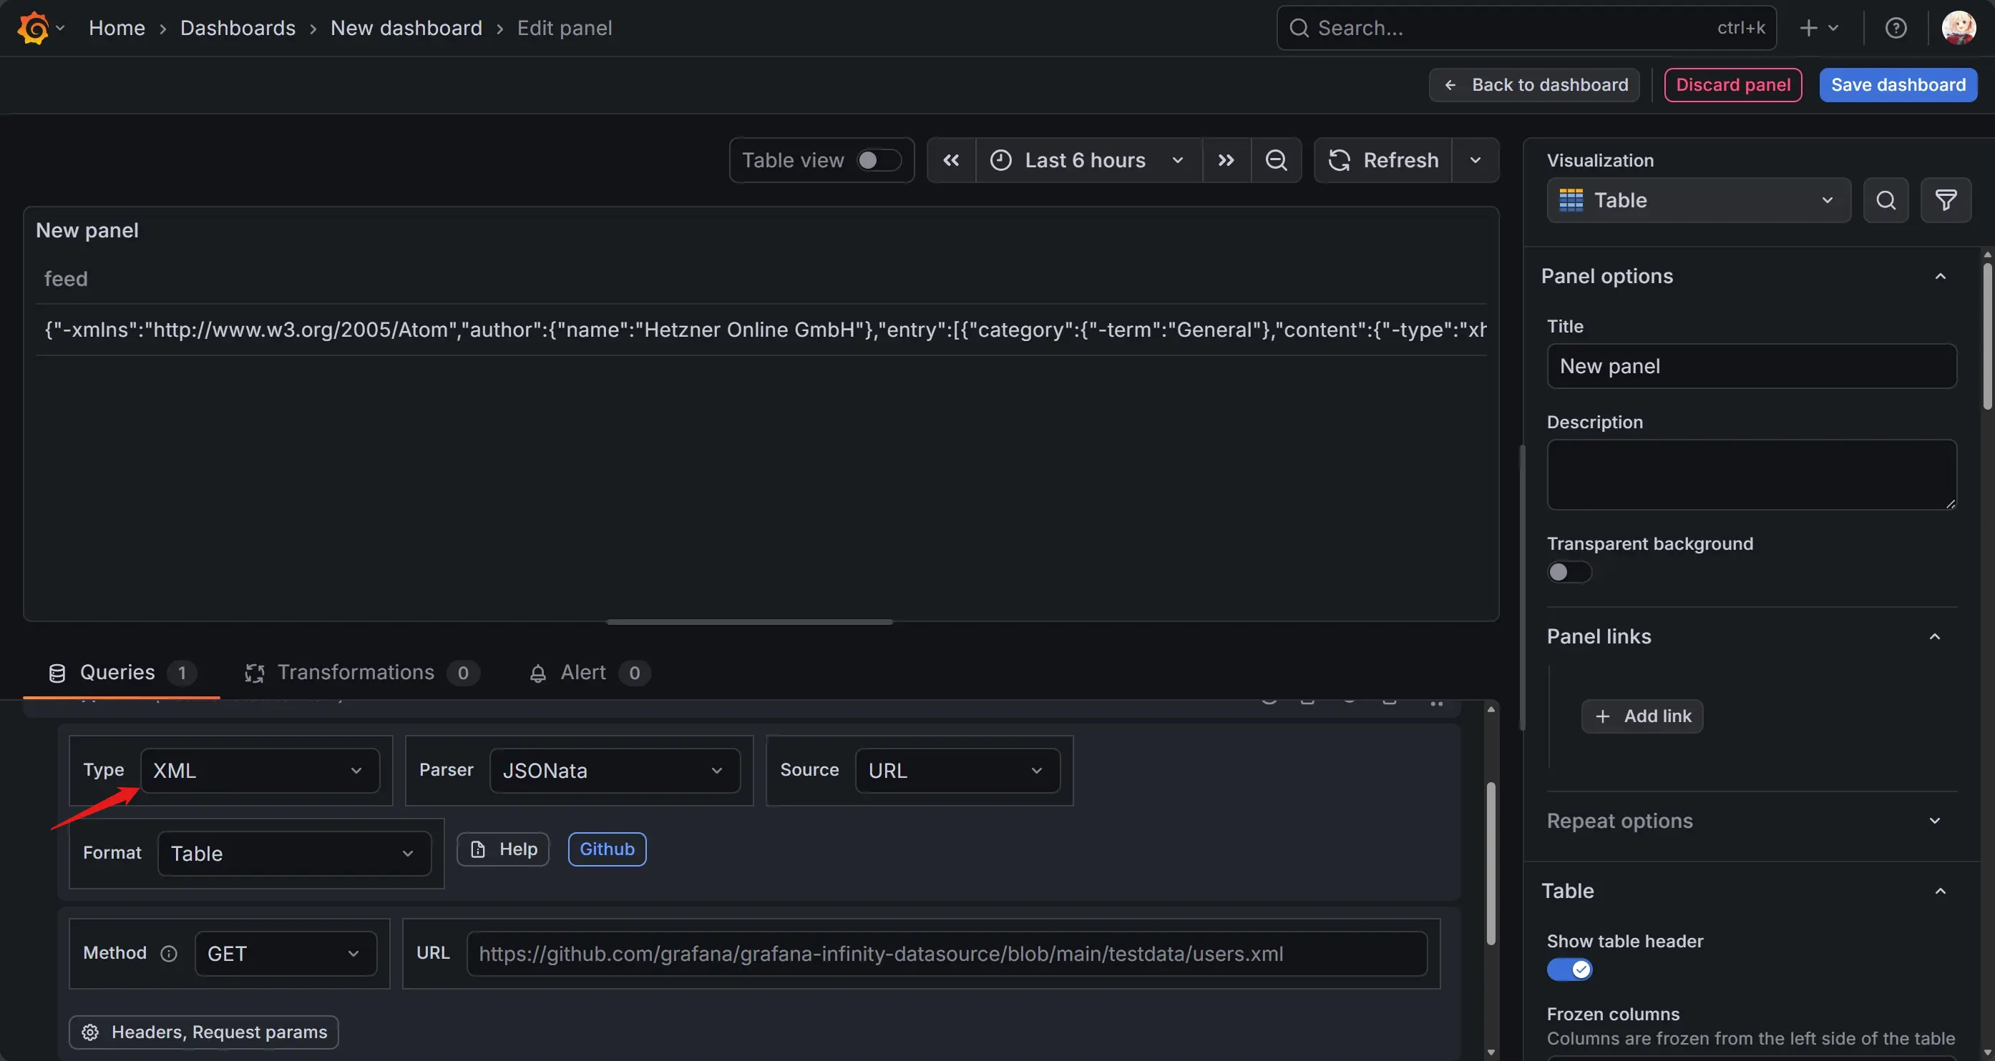The width and height of the screenshot is (1995, 1061).
Task: Shift time range forward with double-right arrows
Action: 1226,160
